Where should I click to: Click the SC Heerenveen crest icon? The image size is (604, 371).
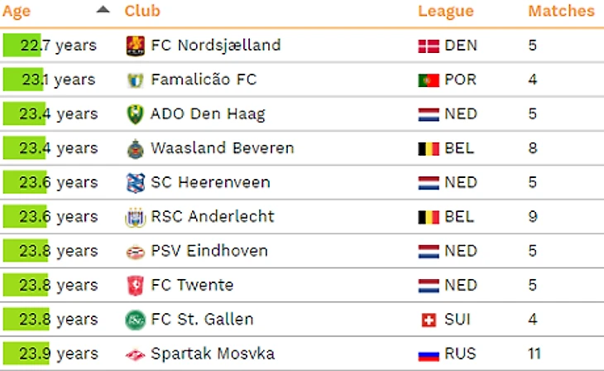pyautogui.click(x=135, y=183)
